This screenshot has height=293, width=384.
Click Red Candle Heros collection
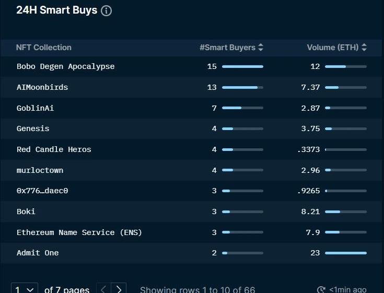tap(54, 149)
